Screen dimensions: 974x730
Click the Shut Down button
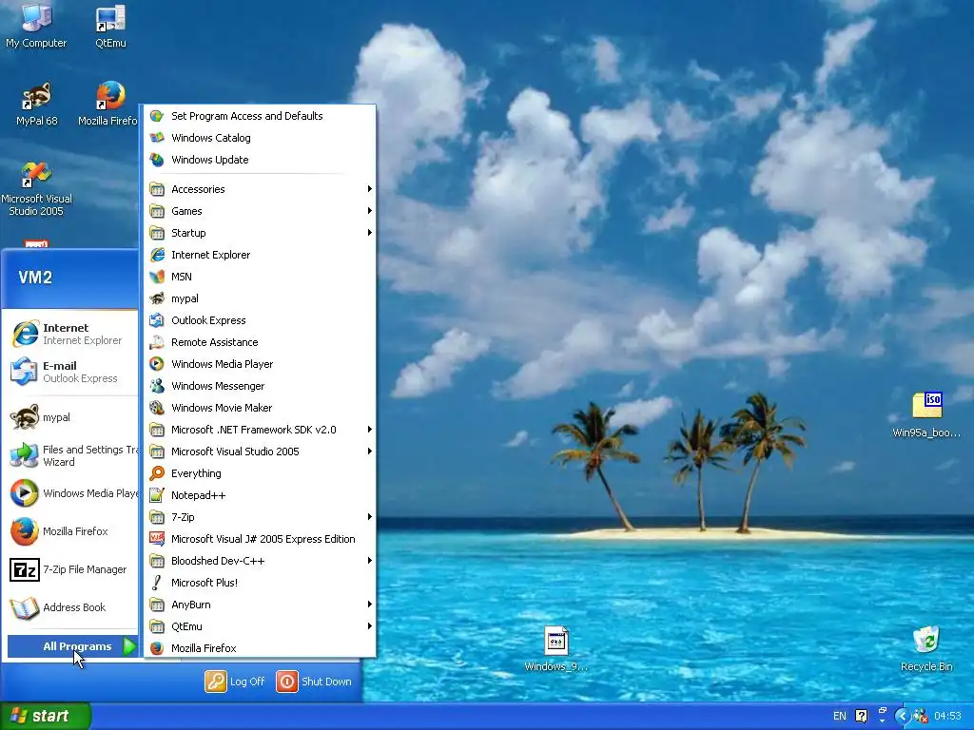point(314,682)
